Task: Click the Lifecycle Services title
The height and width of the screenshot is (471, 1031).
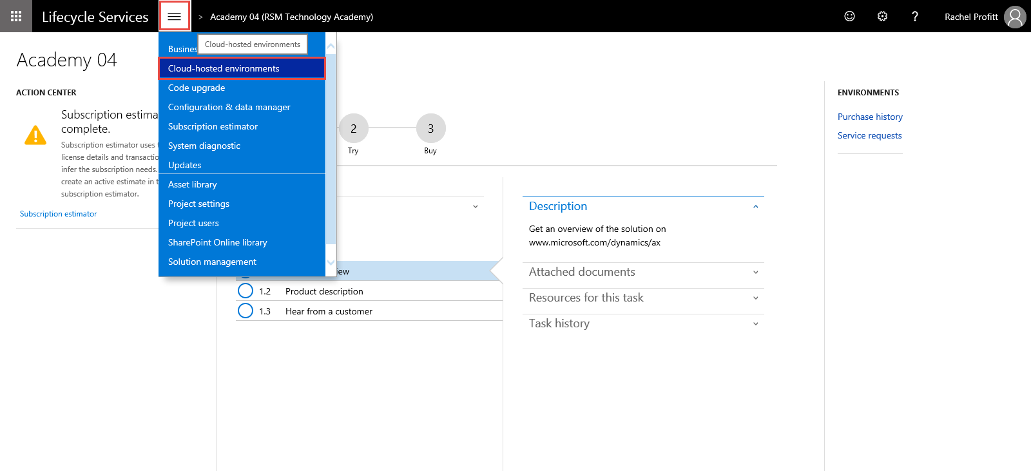Action: (95, 17)
